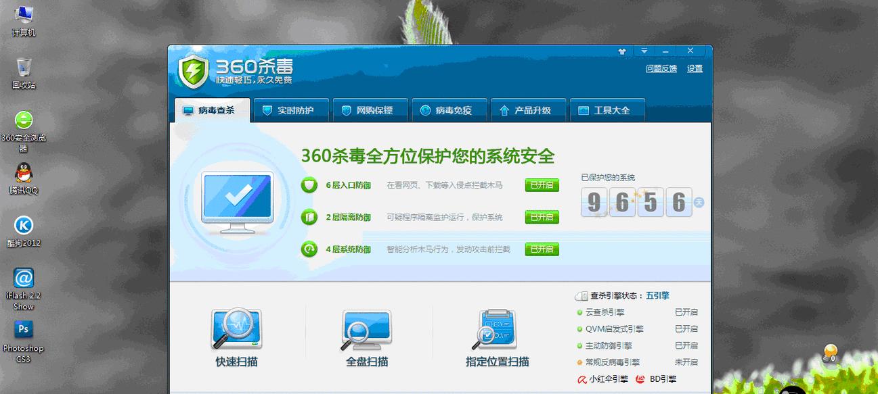Switch to 工具大全 tab

coord(608,110)
